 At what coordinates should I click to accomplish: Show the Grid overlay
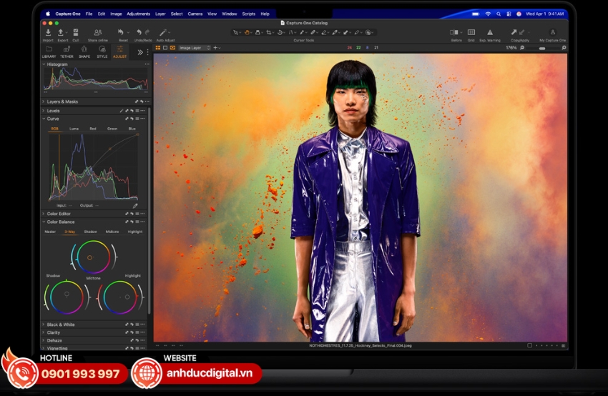coord(471,33)
